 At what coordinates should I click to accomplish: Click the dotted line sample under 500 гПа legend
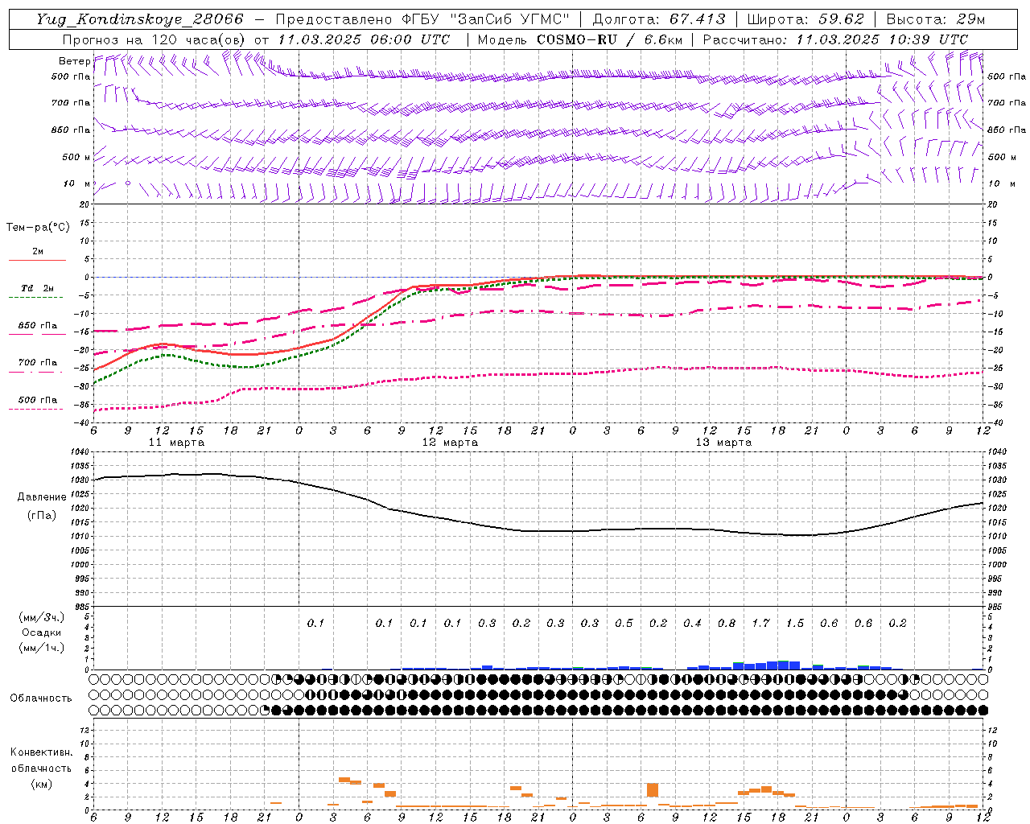point(37,409)
